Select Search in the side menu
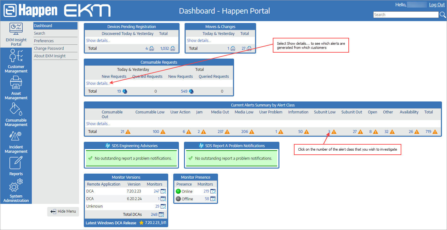This screenshot has height=230, width=447. 55,33
